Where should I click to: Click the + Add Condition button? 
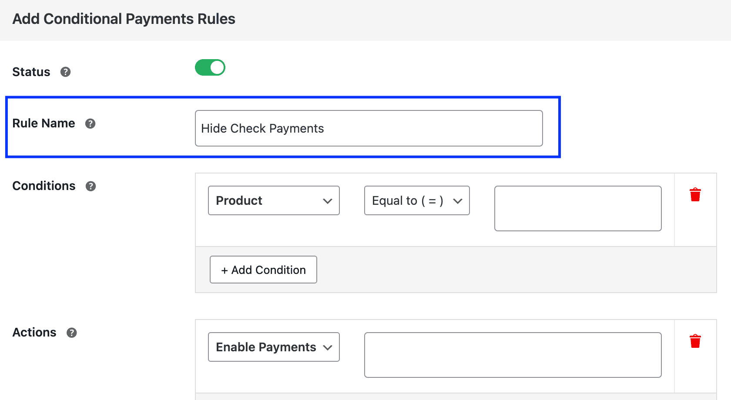[263, 270]
